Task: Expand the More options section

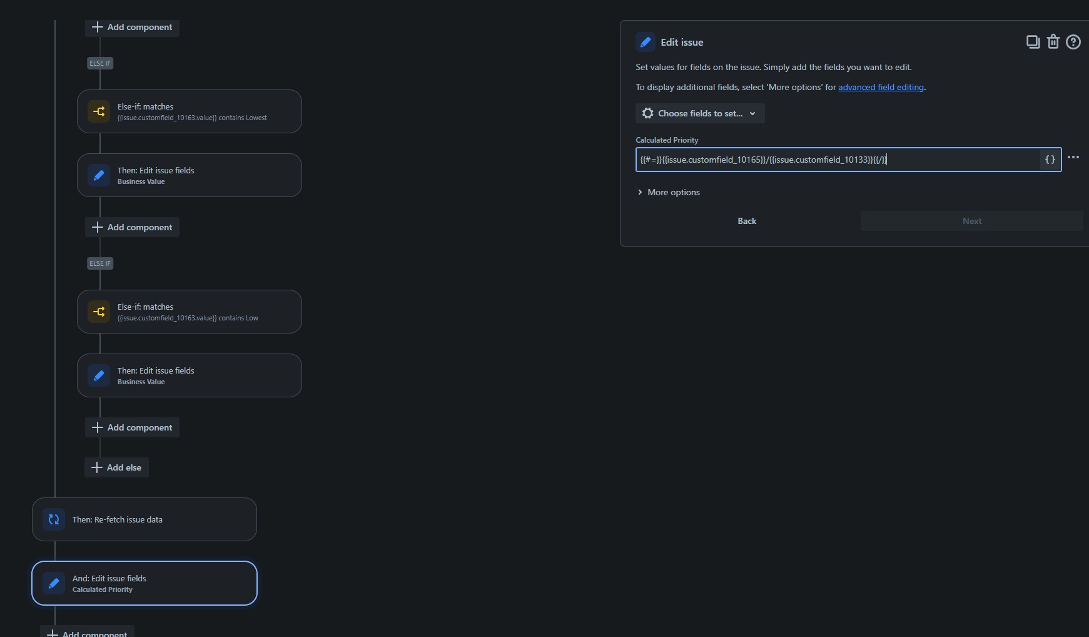Action: coord(673,192)
